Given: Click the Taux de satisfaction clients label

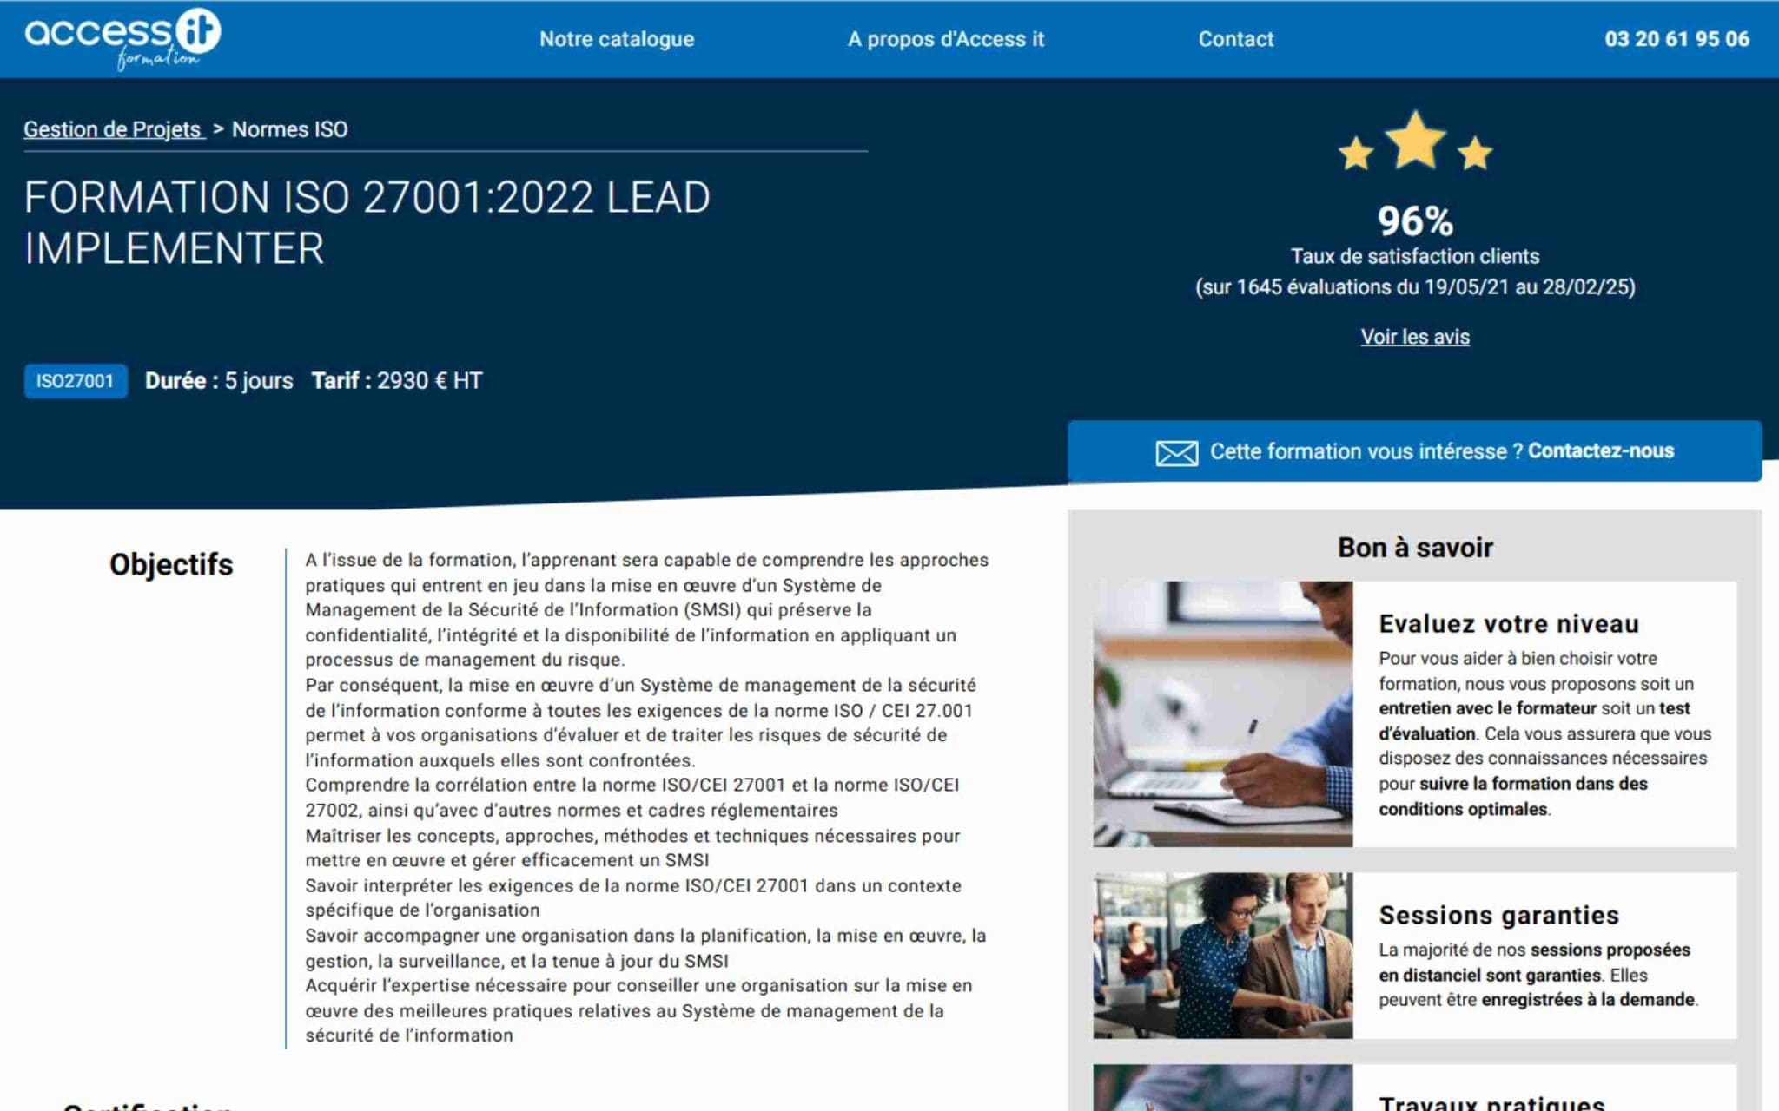Looking at the screenshot, I should pyautogui.click(x=1415, y=256).
